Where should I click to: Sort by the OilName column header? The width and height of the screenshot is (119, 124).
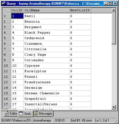[47, 10]
